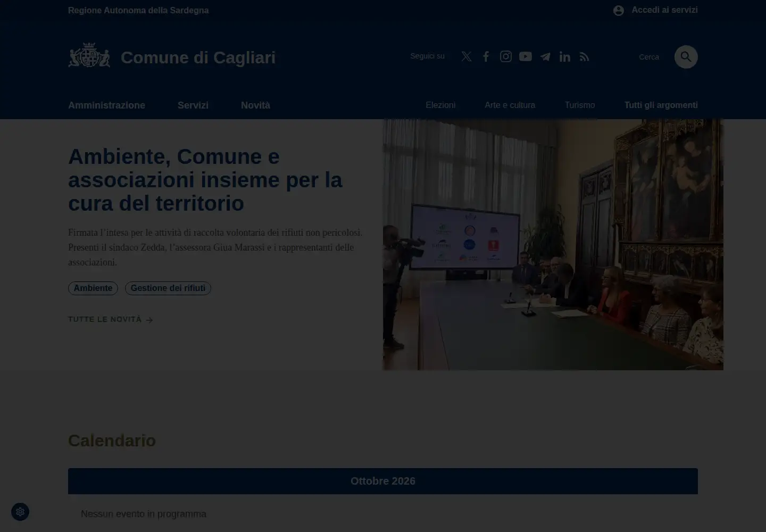Open the Instagram social icon
Viewport: 766px width, 532px height.
coord(506,56)
